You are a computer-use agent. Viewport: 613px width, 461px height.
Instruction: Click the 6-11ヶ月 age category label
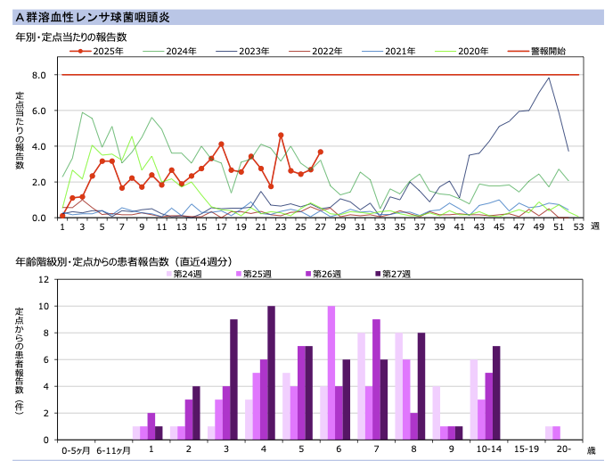click(113, 450)
